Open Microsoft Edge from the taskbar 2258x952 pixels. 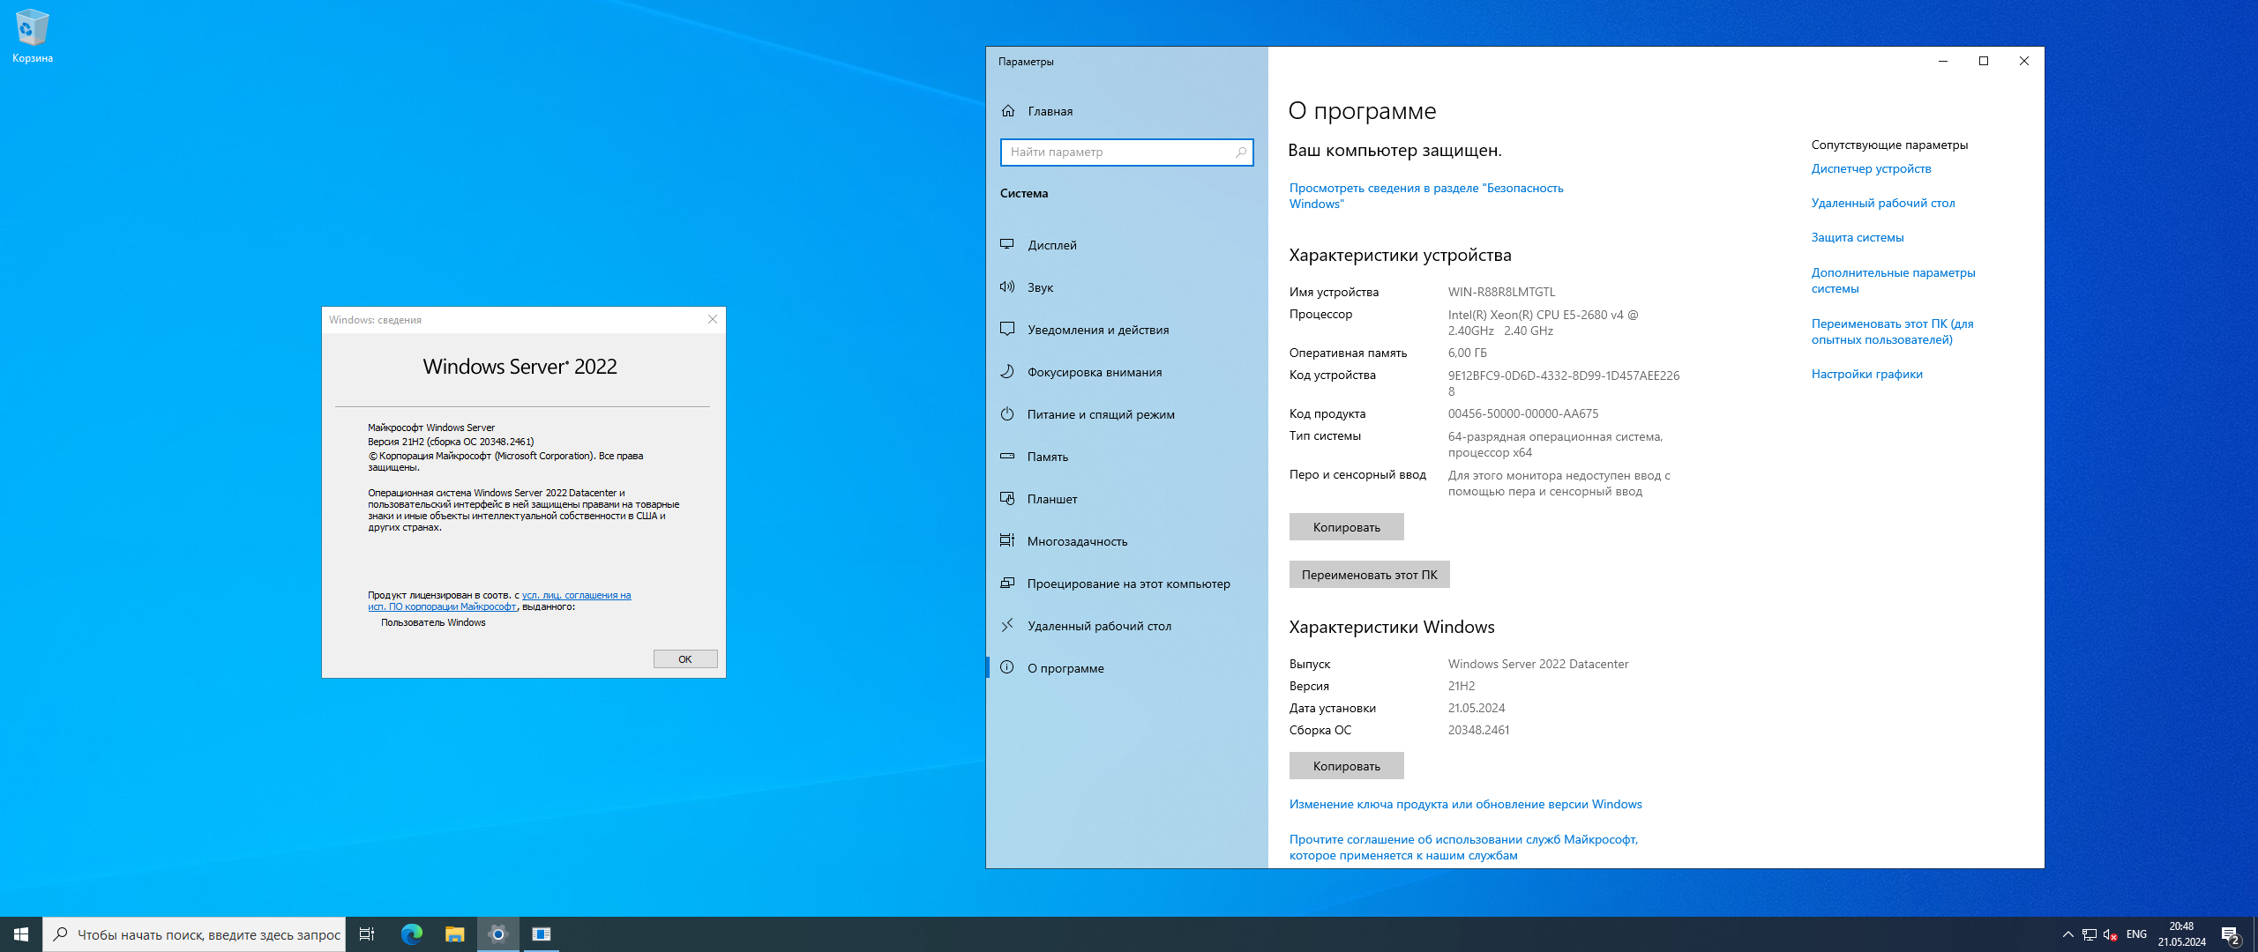click(412, 934)
